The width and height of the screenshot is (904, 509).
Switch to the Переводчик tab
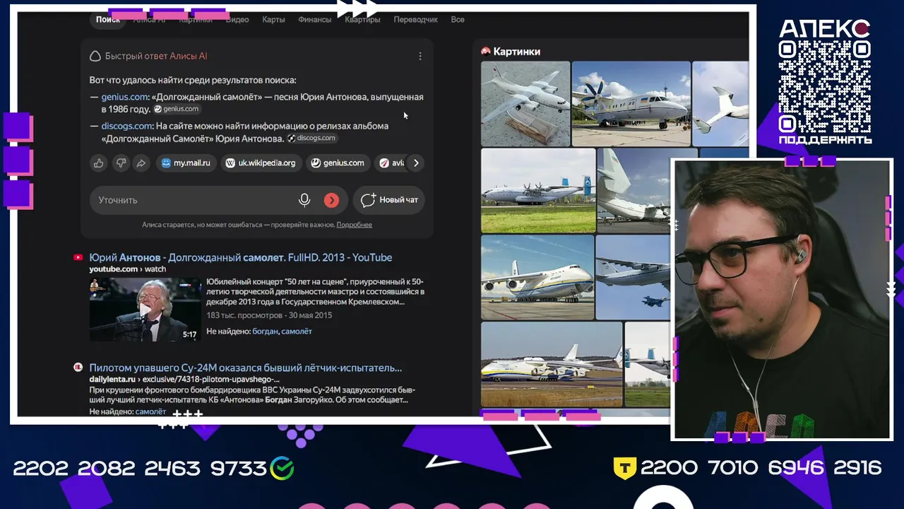coord(416,20)
